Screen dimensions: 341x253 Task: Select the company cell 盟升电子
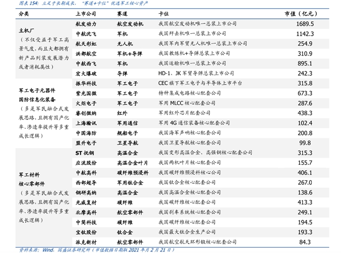click(86, 143)
